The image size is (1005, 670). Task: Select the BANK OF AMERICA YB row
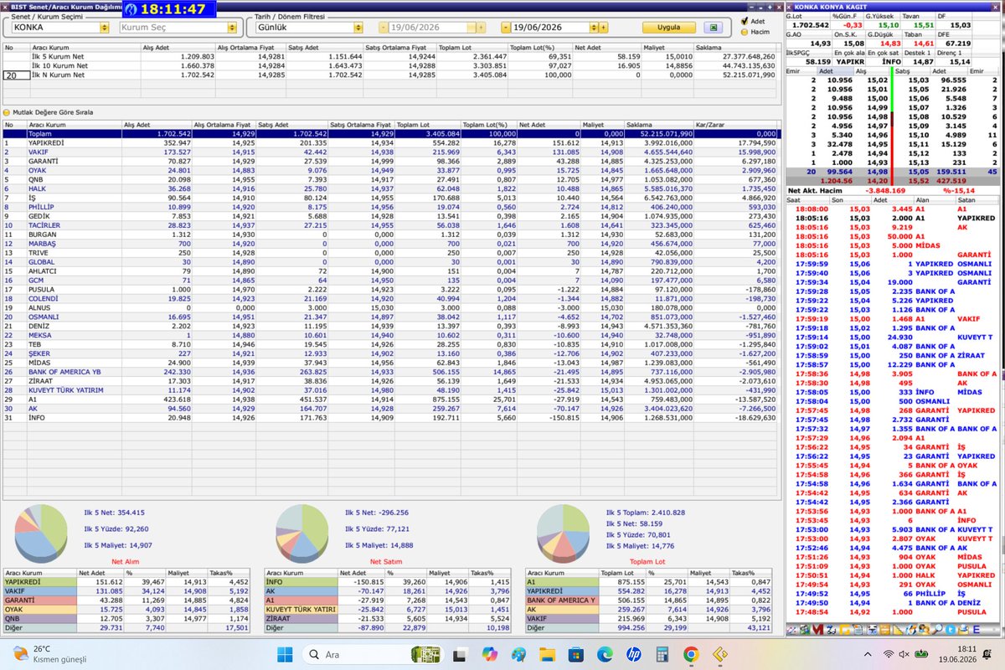(x=391, y=373)
